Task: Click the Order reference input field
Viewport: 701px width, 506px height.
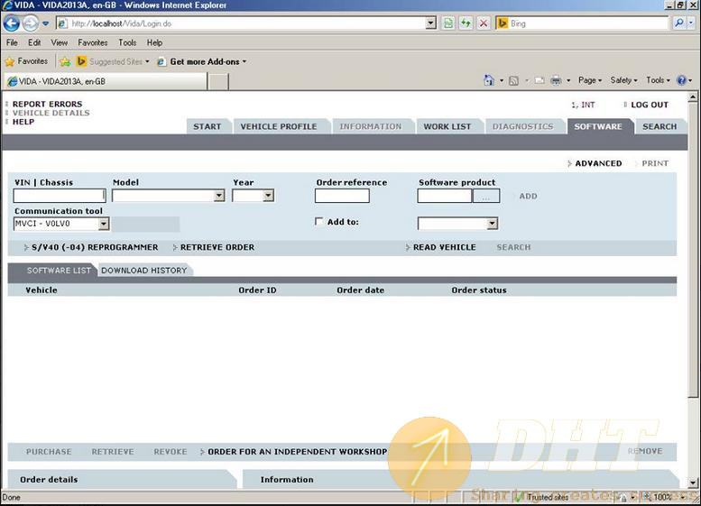Action: click(342, 196)
